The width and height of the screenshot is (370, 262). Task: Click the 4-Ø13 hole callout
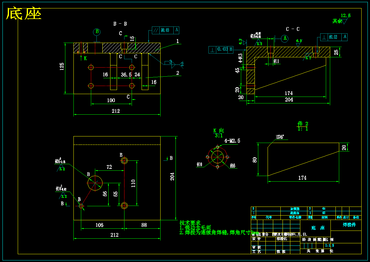pos(241,58)
